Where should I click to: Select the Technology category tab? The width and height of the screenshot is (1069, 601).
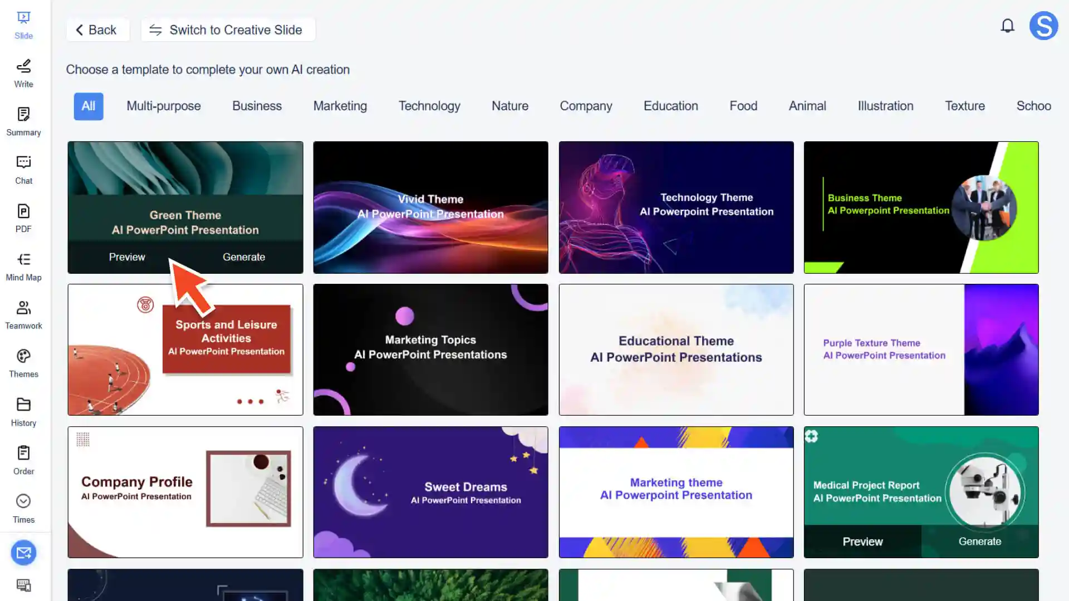[429, 106]
